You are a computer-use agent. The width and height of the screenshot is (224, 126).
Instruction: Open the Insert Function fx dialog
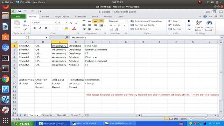(67, 37)
